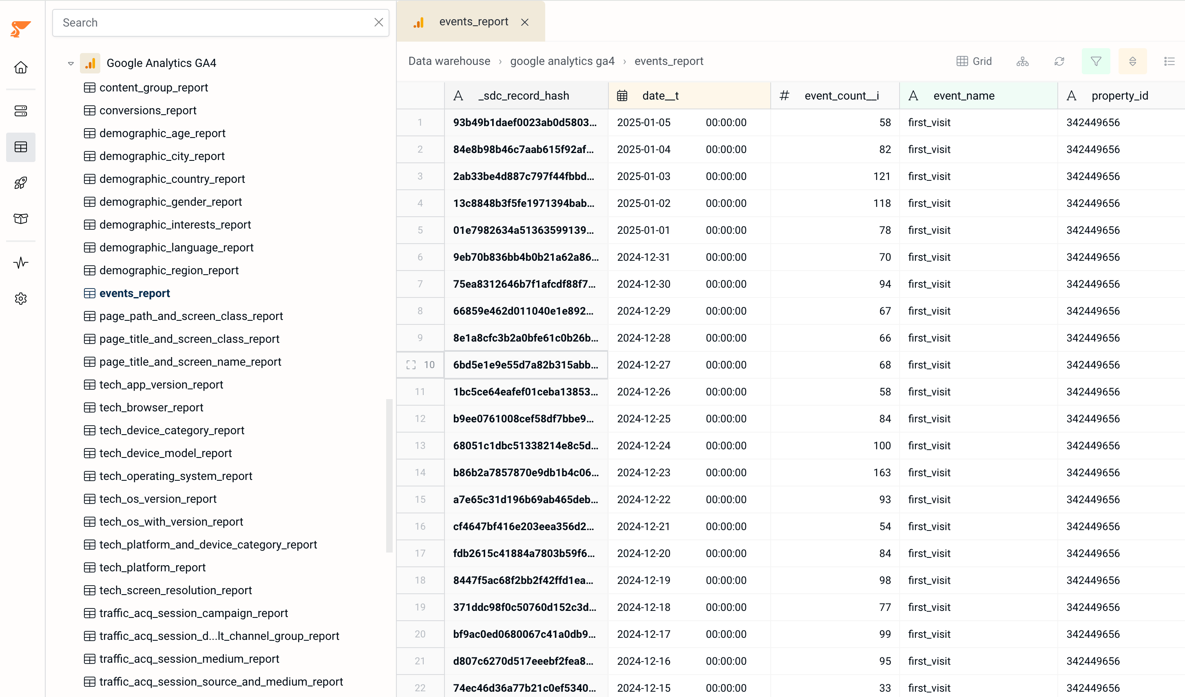
Task: Click the date__t column header
Action: 689,95
